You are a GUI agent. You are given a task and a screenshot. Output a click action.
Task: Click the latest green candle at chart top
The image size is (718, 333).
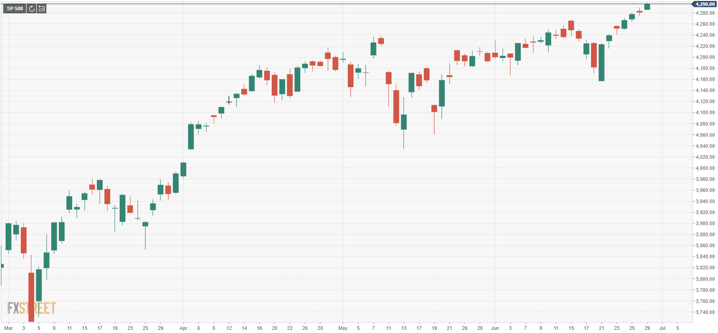pos(647,7)
